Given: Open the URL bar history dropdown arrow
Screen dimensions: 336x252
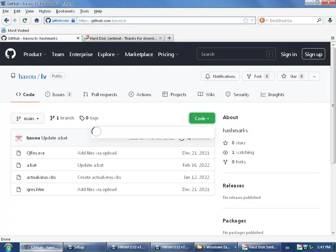Looking at the screenshot, I should [x=252, y=21].
